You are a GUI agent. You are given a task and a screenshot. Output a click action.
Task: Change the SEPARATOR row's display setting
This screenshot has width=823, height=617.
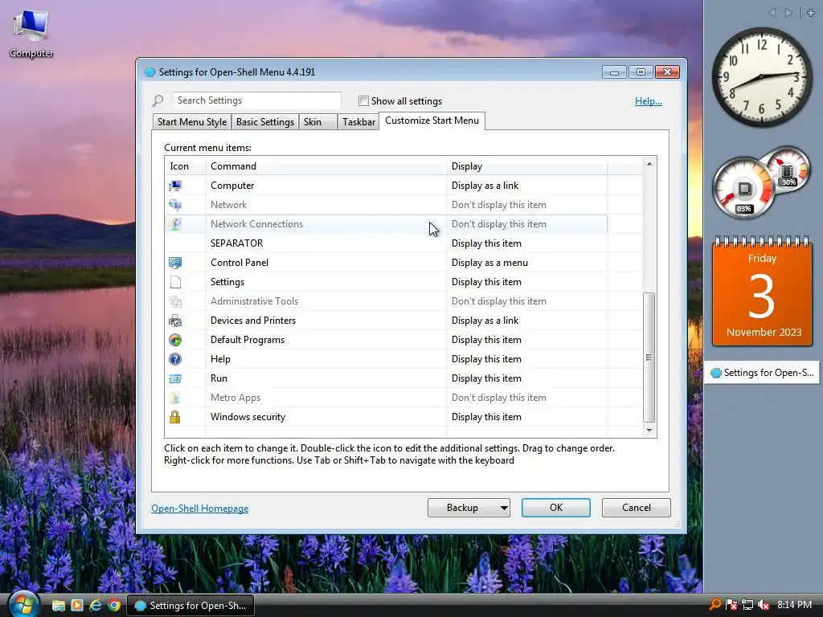tap(486, 243)
